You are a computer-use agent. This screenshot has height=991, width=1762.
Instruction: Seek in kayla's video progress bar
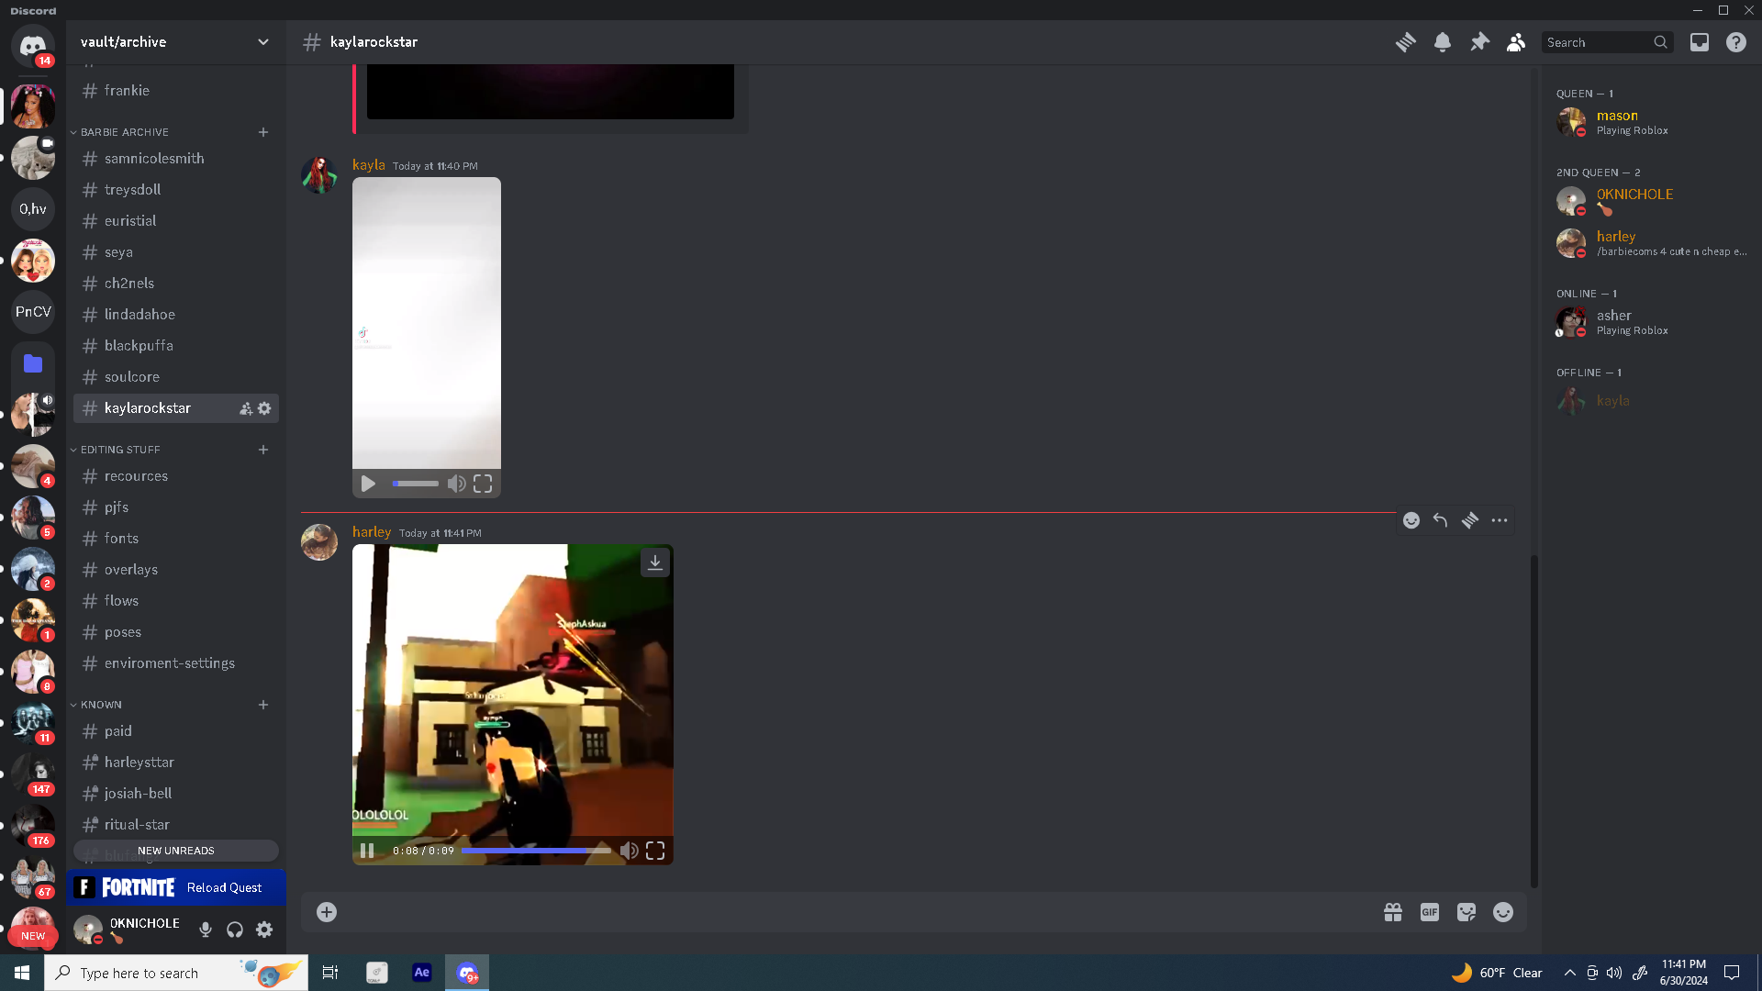click(415, 484)
